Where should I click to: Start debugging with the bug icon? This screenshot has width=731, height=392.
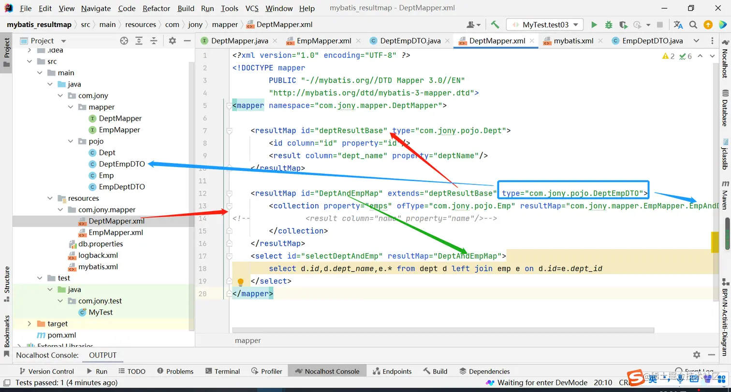(609, 25)
